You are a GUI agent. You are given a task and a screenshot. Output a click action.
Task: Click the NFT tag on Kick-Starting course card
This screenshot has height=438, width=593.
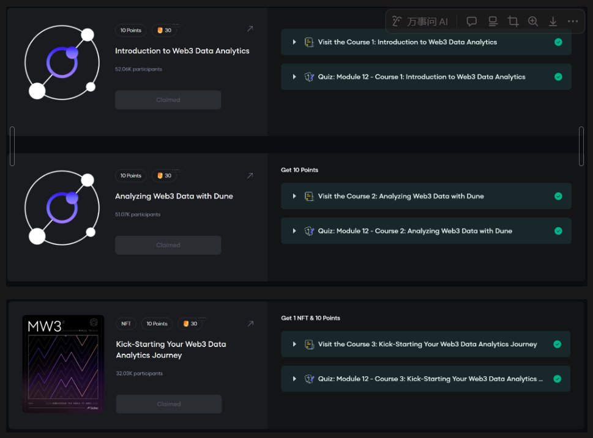tap(126, 324)
